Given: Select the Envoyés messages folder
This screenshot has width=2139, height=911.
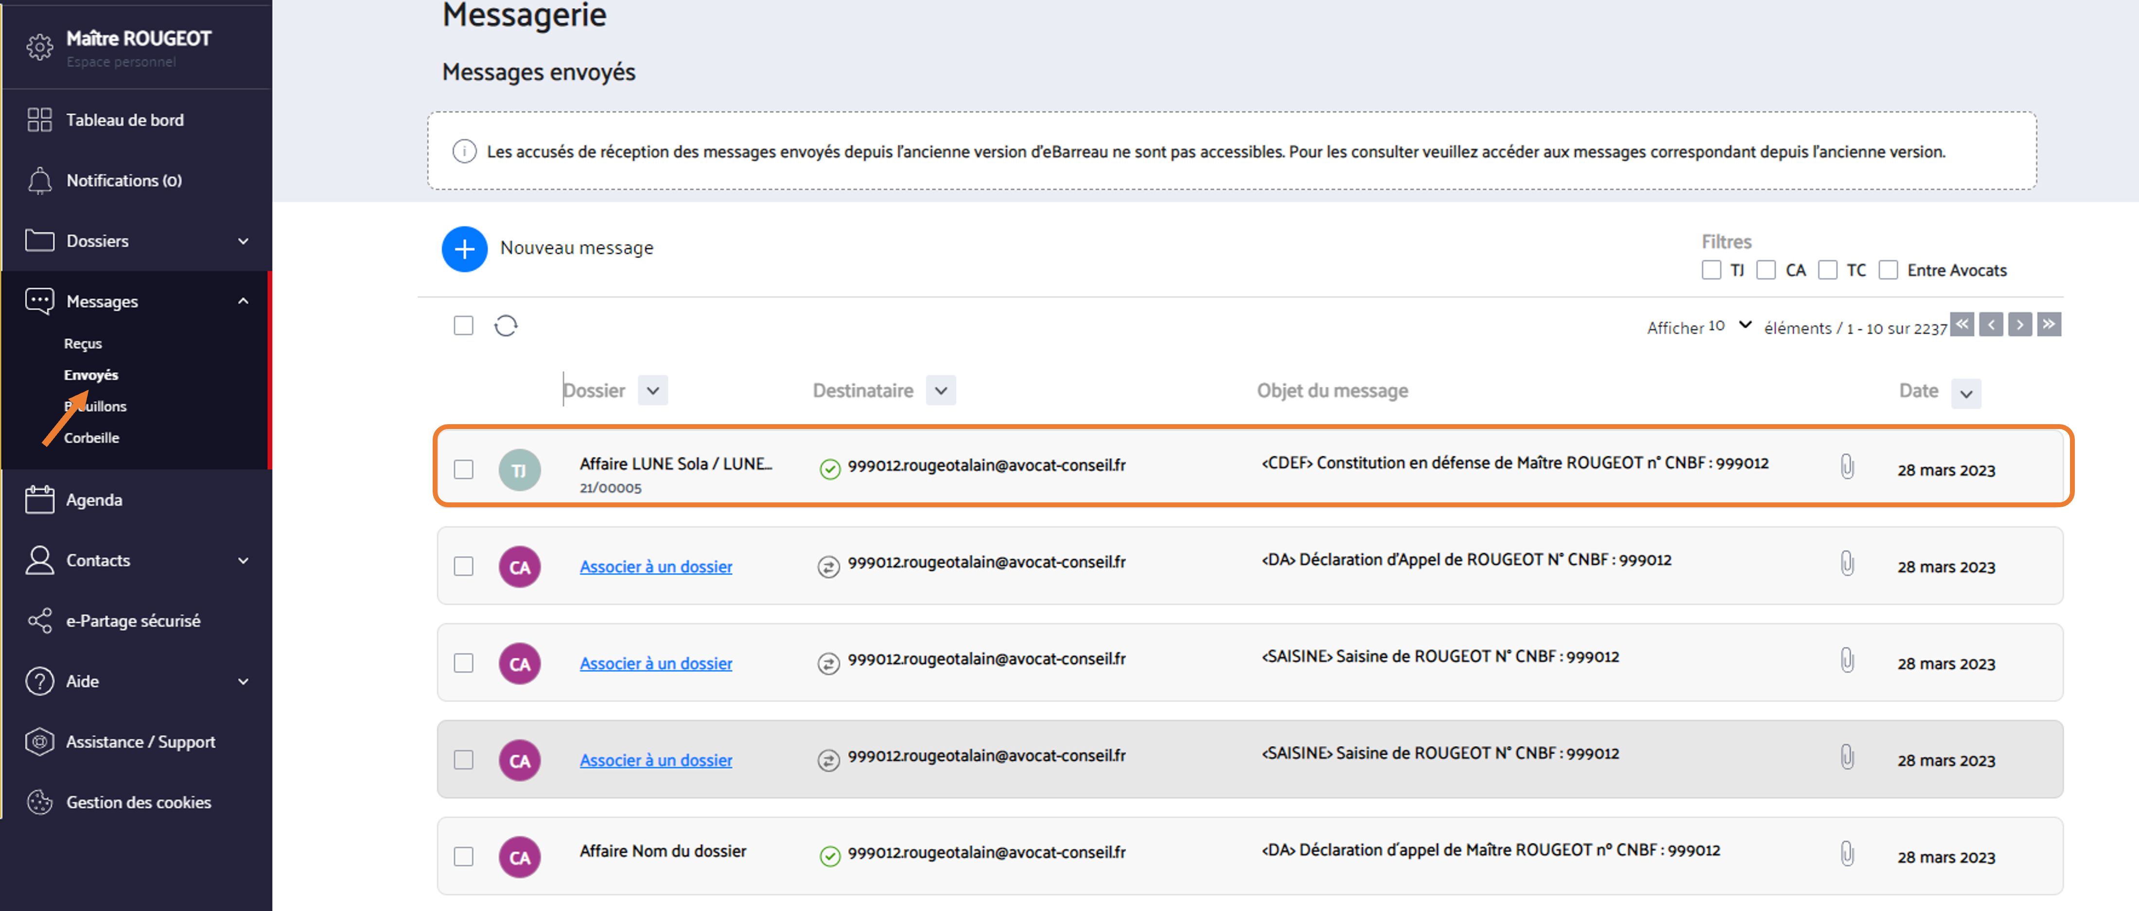Looking at the screenshot, I should pos(91,375).
